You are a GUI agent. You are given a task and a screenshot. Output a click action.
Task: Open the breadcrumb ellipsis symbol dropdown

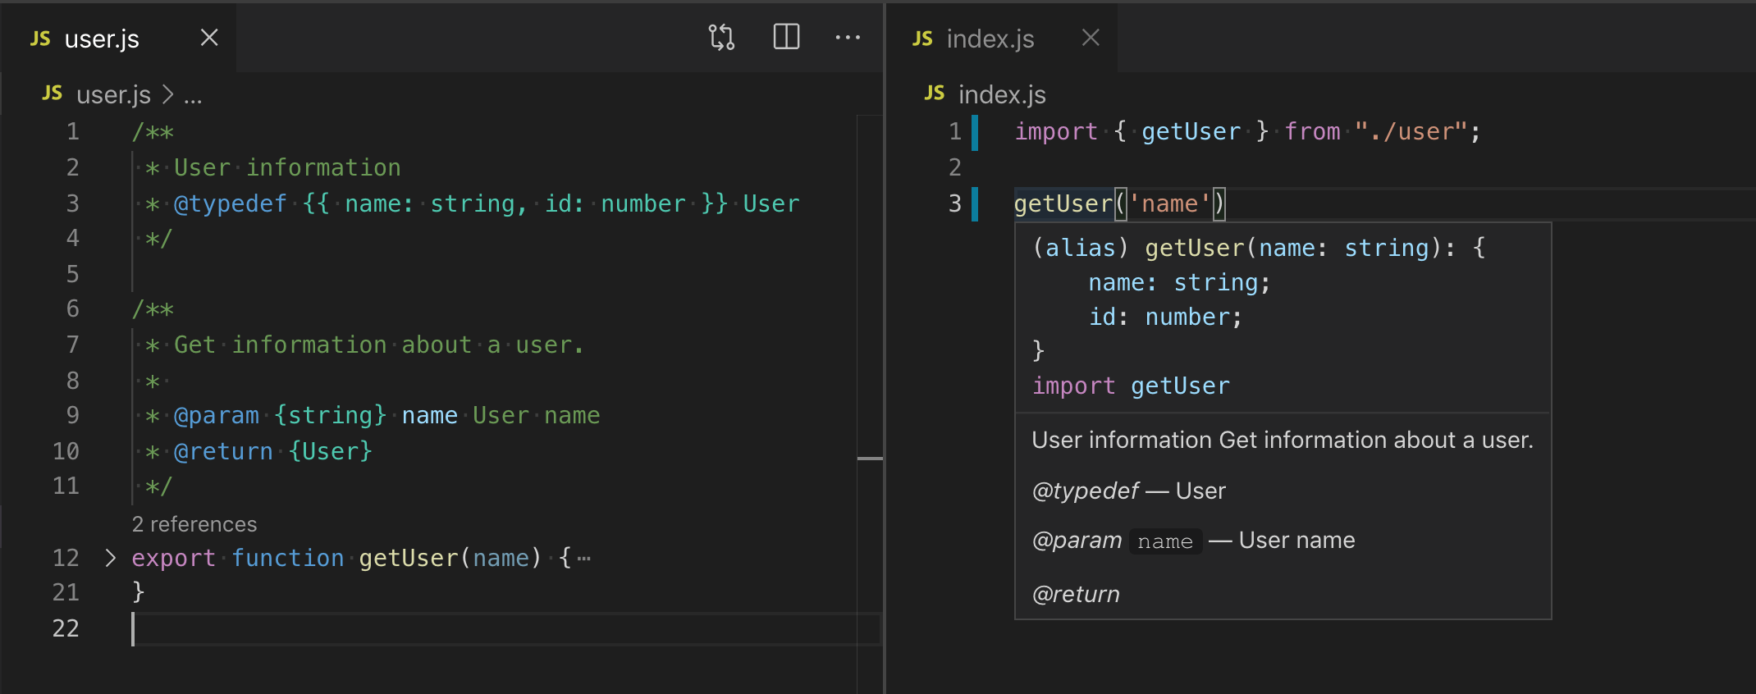point(193,96)
